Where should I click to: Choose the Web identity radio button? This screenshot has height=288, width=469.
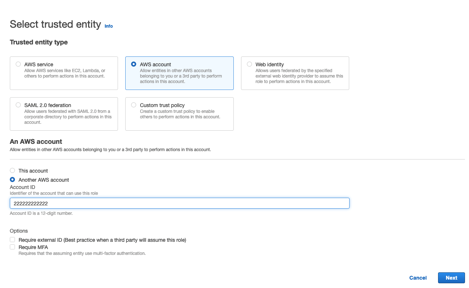point(249,64)
